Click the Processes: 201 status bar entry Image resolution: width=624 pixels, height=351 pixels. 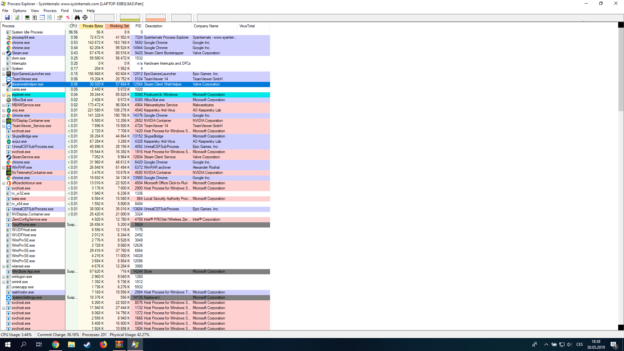pos(94,335)
